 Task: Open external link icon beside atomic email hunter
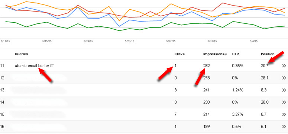(52, 66)
